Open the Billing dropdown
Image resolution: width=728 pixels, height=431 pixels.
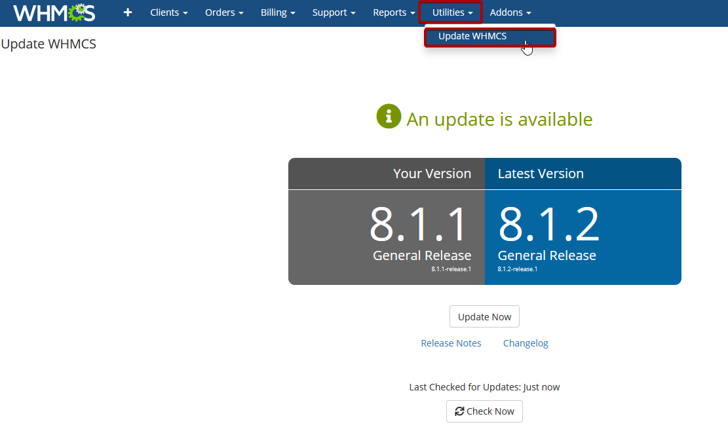[x=278, y=12]
